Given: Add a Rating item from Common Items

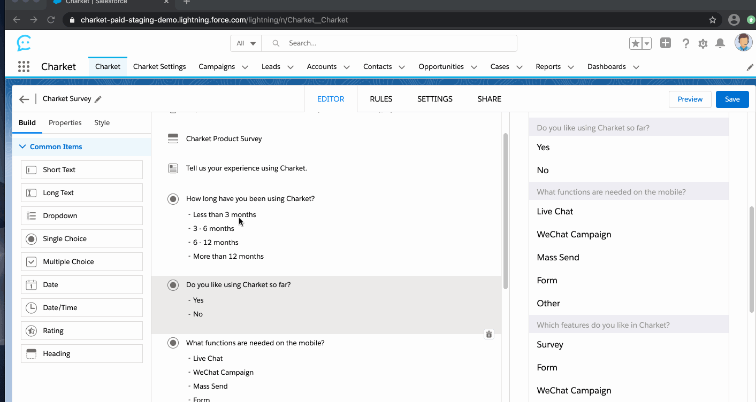Looking at the screenshot, I should point(82,331).
